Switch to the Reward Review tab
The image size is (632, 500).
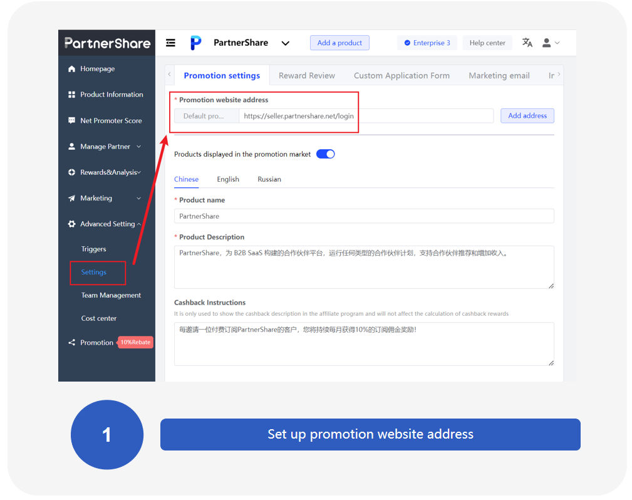pyautogui.click(x=306, y=75)
